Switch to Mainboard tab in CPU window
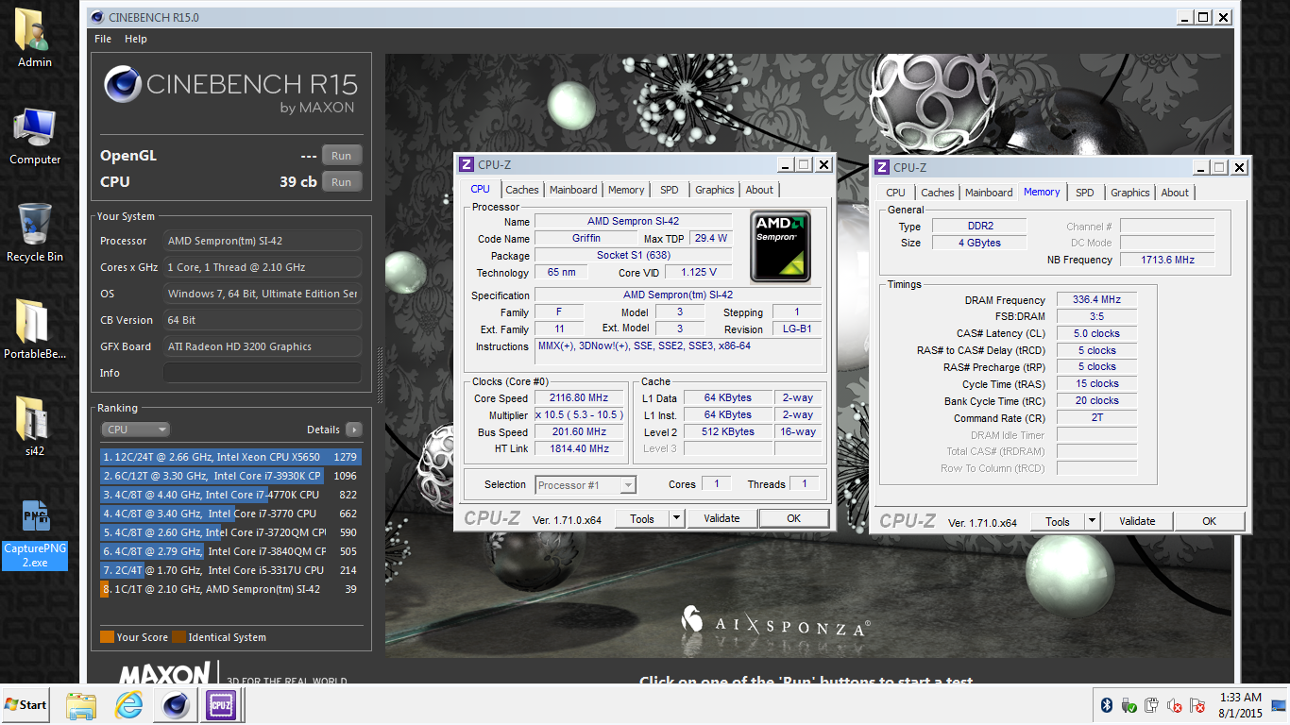The image size is (1290, 725). click(x=573, y=190)
